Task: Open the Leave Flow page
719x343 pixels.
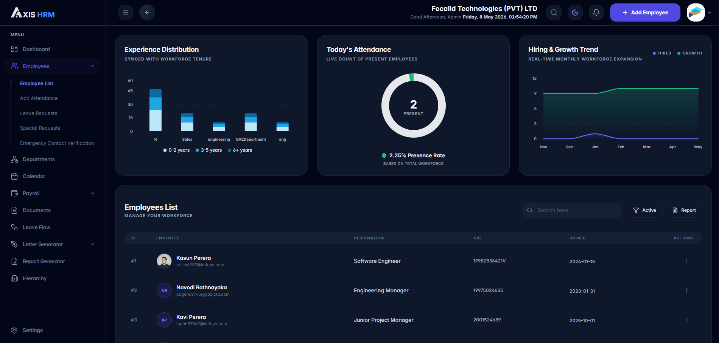Action: [36, 227]
